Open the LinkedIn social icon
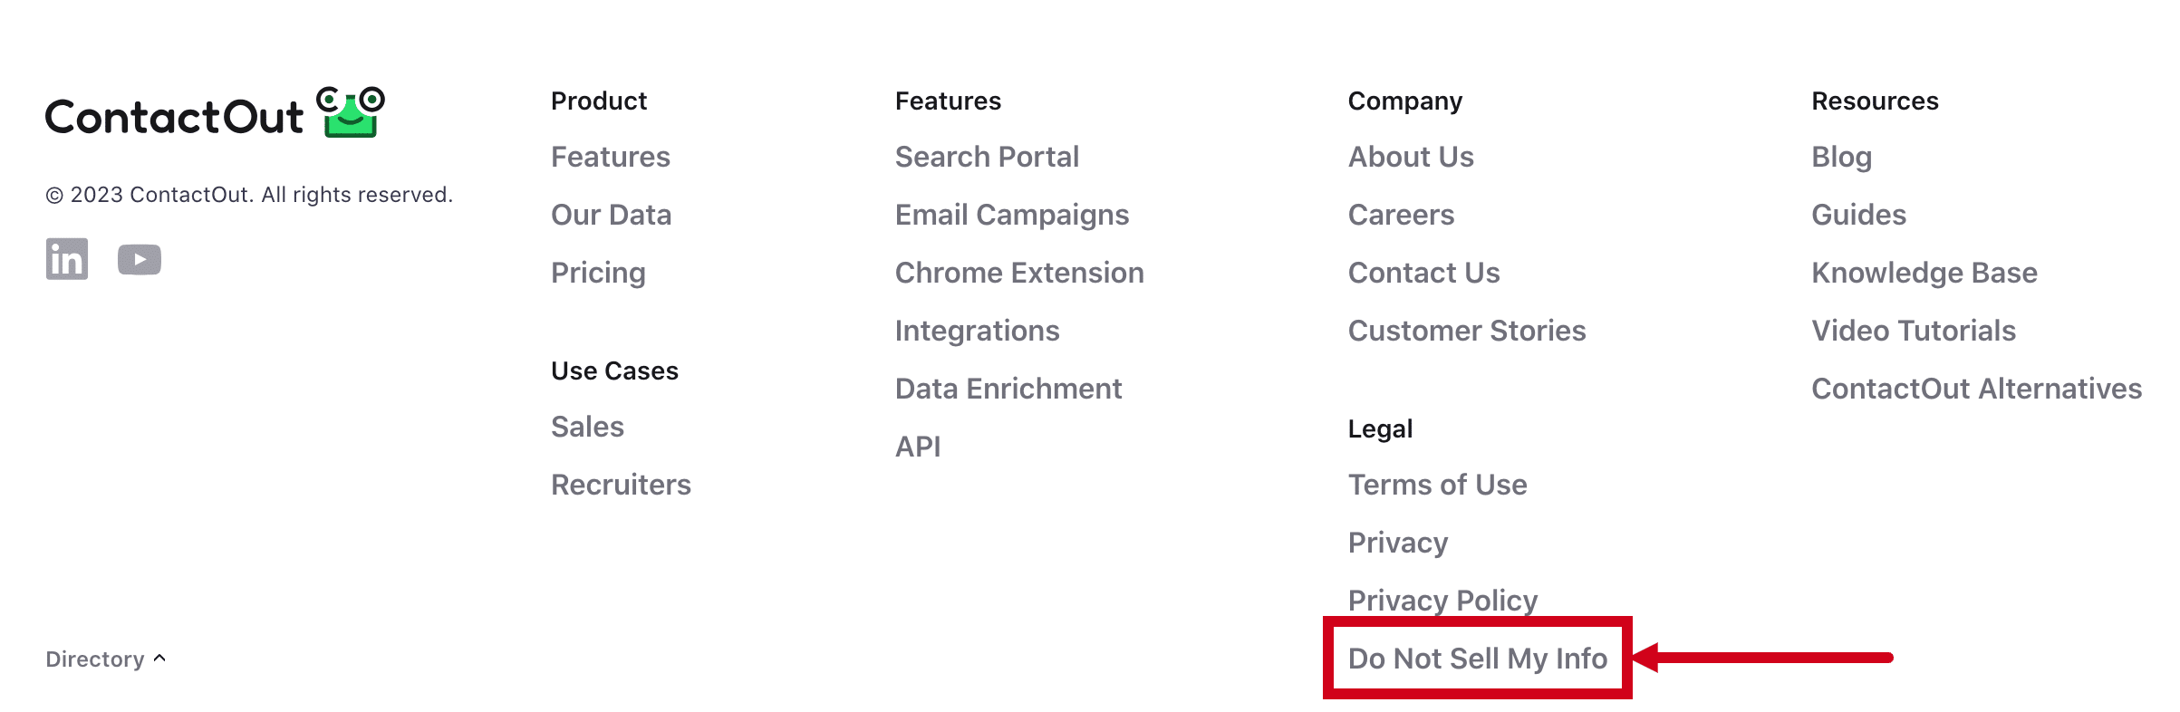The image size is (2180, 712). pos(67,259)
